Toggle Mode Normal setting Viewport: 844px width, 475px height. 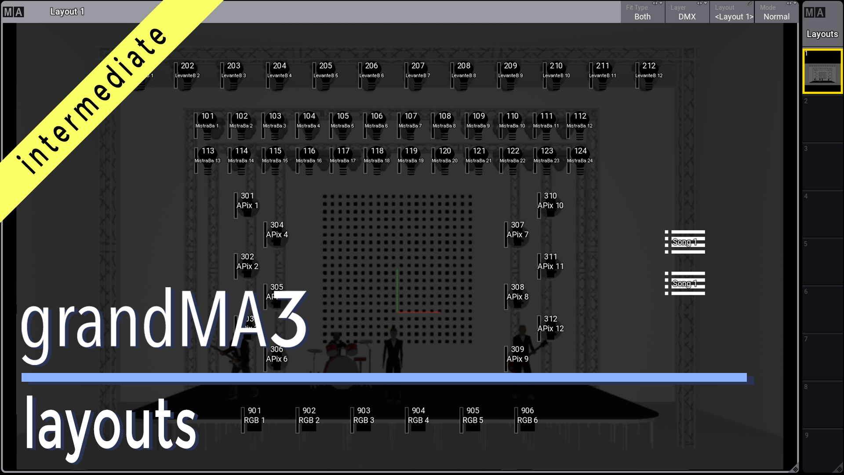(x=776, y=12)
